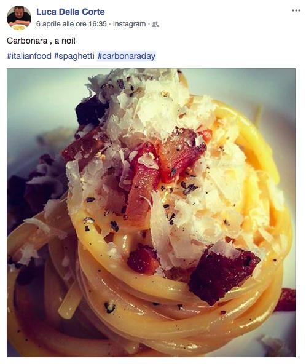
Task: Browse posts tagged spaghetti
Action: pyautogui.click(x=74, y=56)
